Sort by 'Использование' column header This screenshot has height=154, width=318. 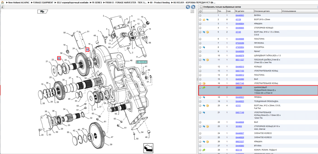pos(289,11)
